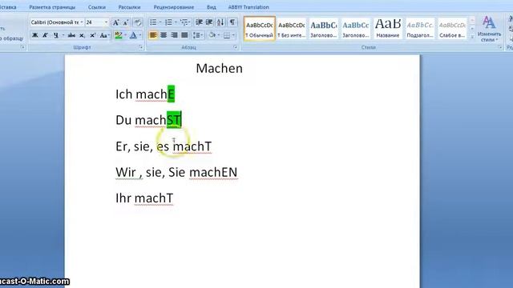513x288 pixels.
Task: Open the change case (Aa) menu
Action: 104,35
